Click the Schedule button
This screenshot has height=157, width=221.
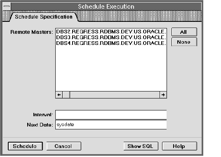point(25,146)
